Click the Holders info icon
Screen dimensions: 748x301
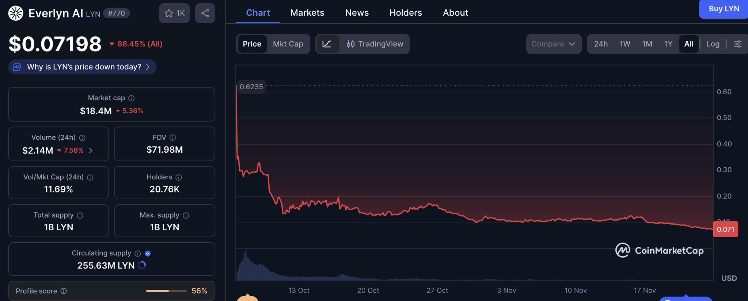(179, 177)
